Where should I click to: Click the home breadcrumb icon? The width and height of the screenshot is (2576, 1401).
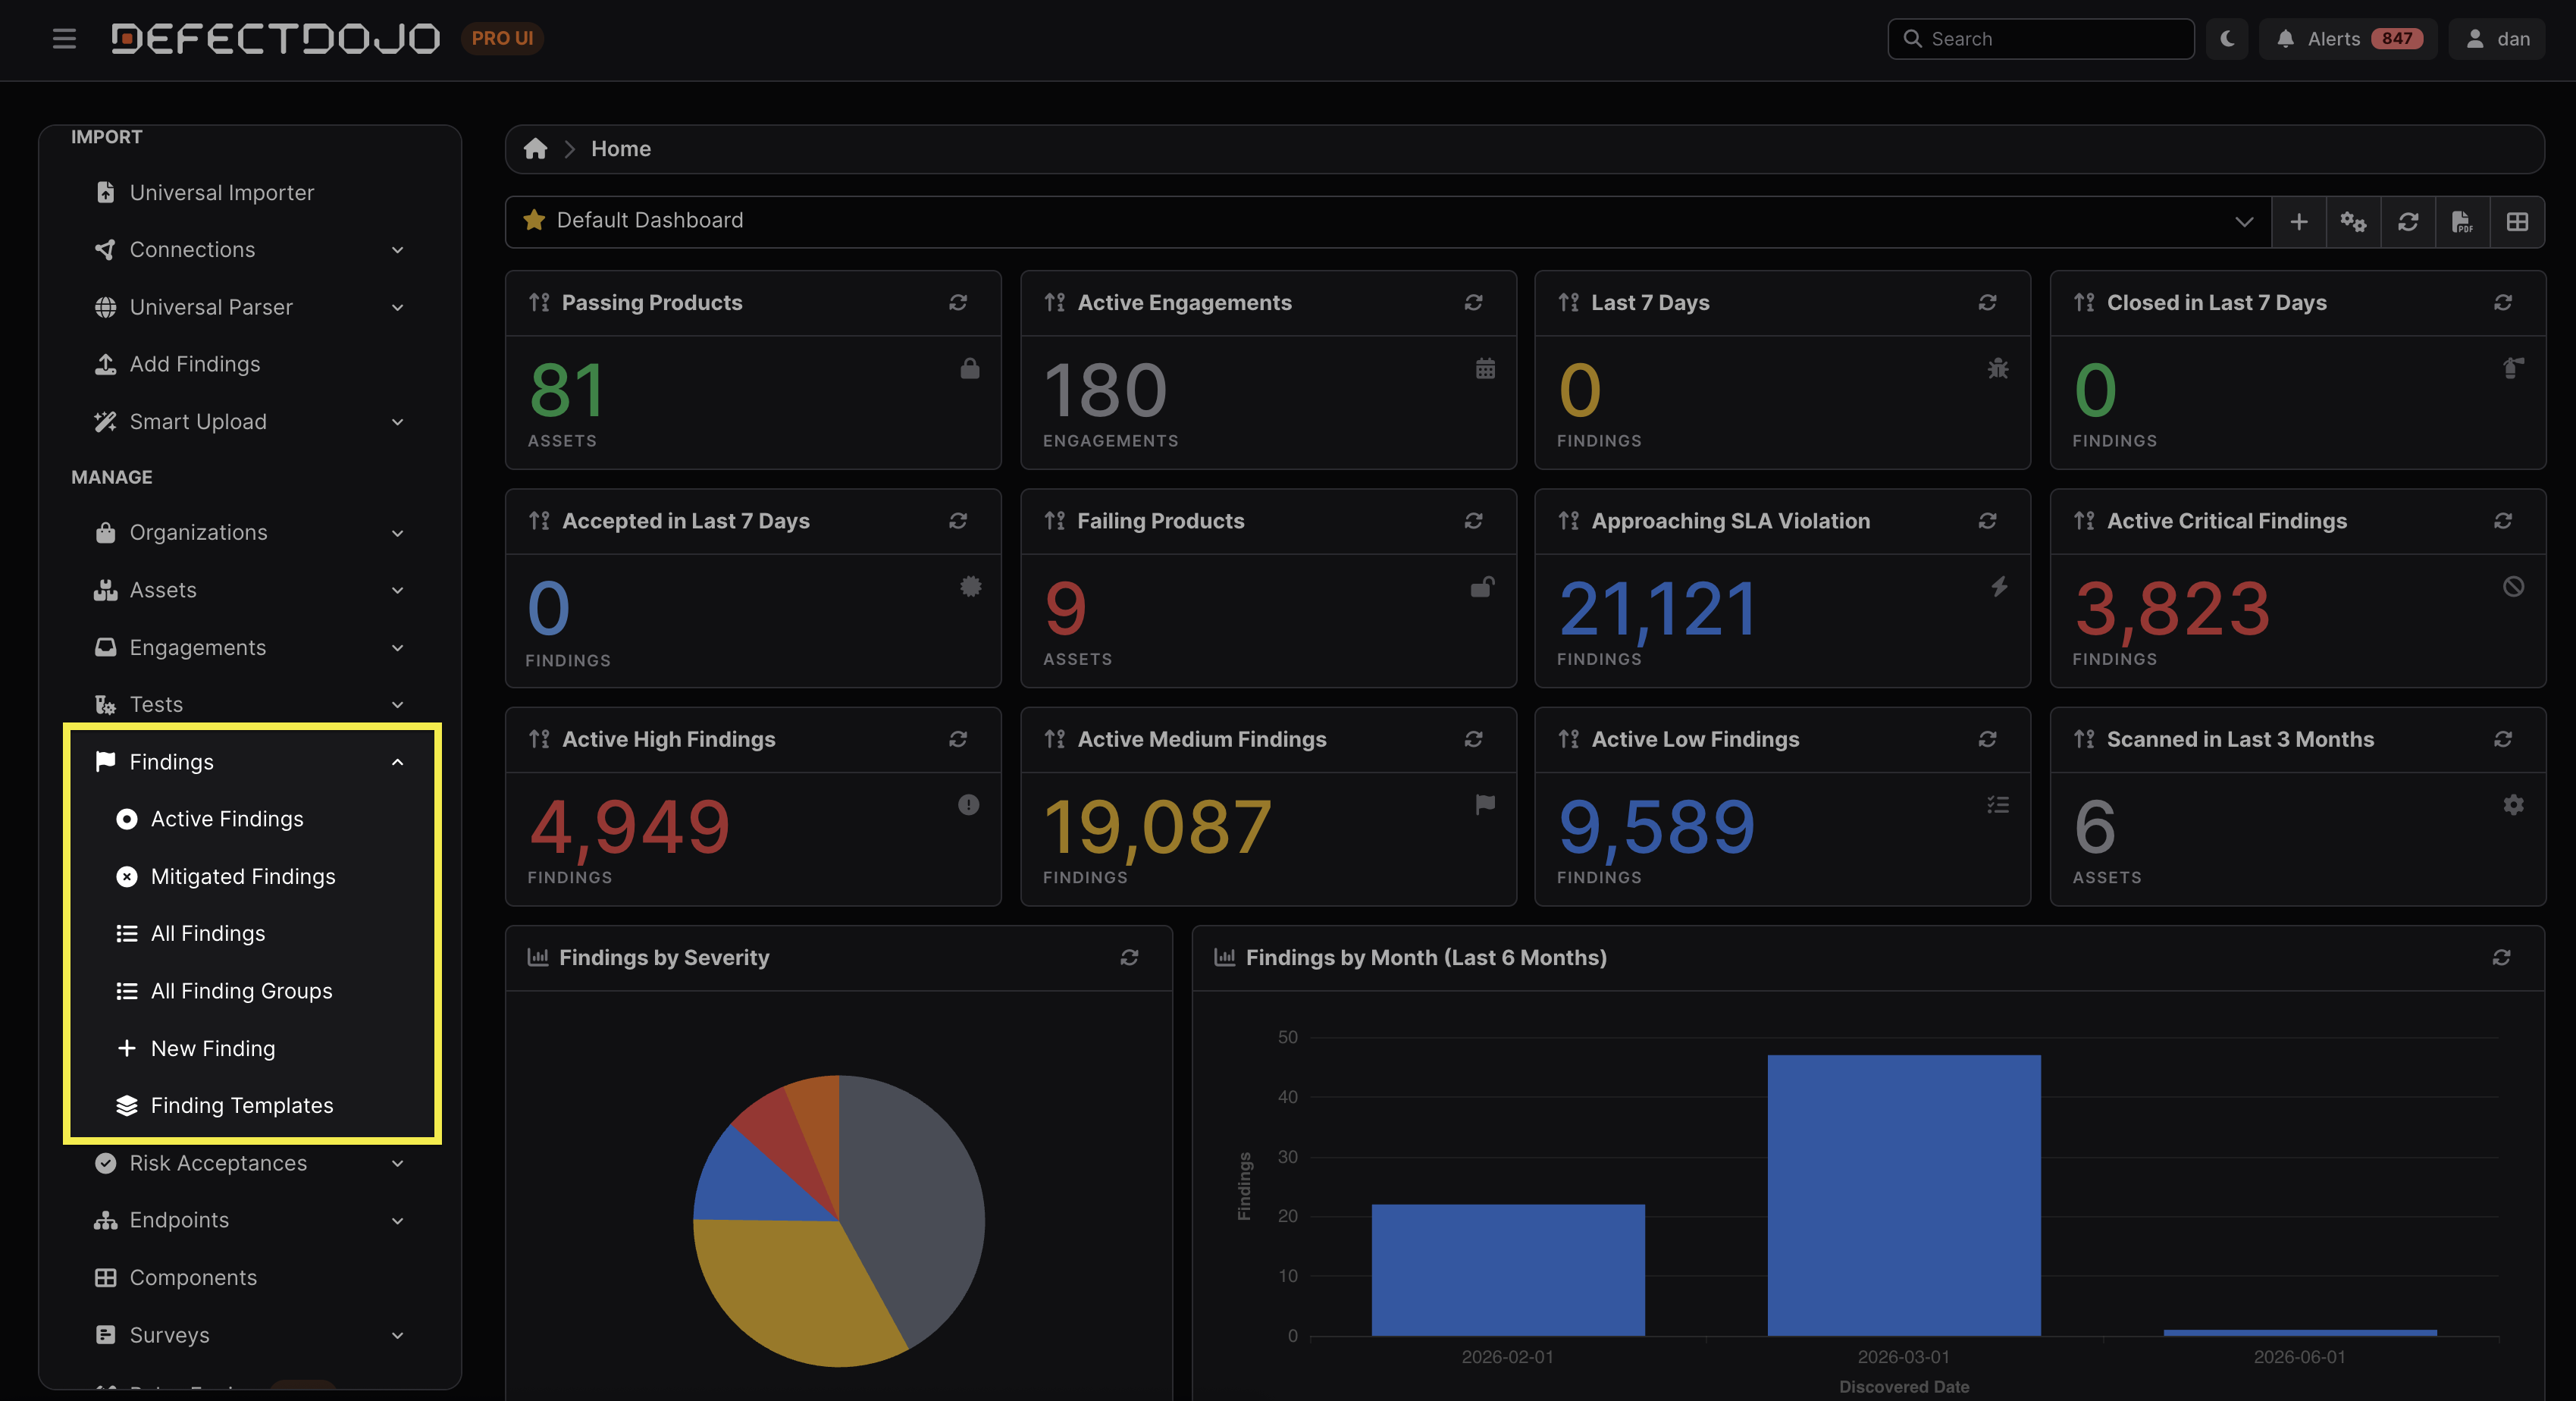[536, 149]
